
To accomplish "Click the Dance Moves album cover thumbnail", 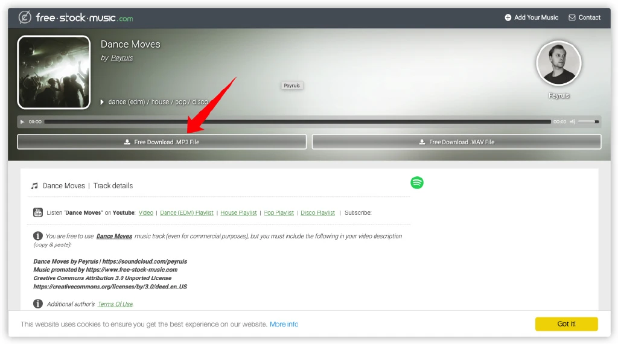I will pos(54,72).
